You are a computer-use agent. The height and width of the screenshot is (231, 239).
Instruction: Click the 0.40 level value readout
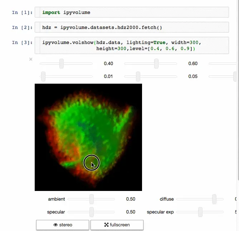[108, 64]
